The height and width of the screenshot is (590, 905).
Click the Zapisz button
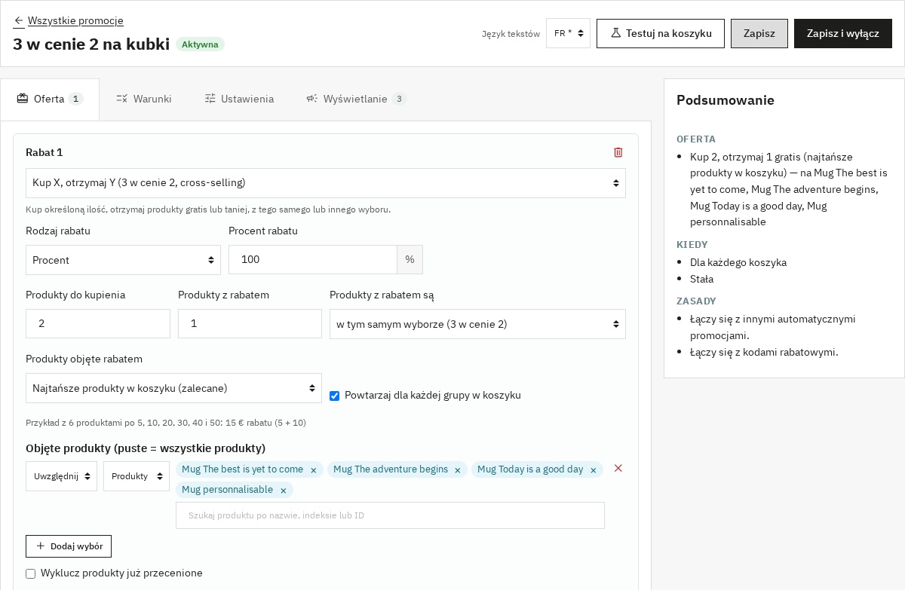coord(759,33)
